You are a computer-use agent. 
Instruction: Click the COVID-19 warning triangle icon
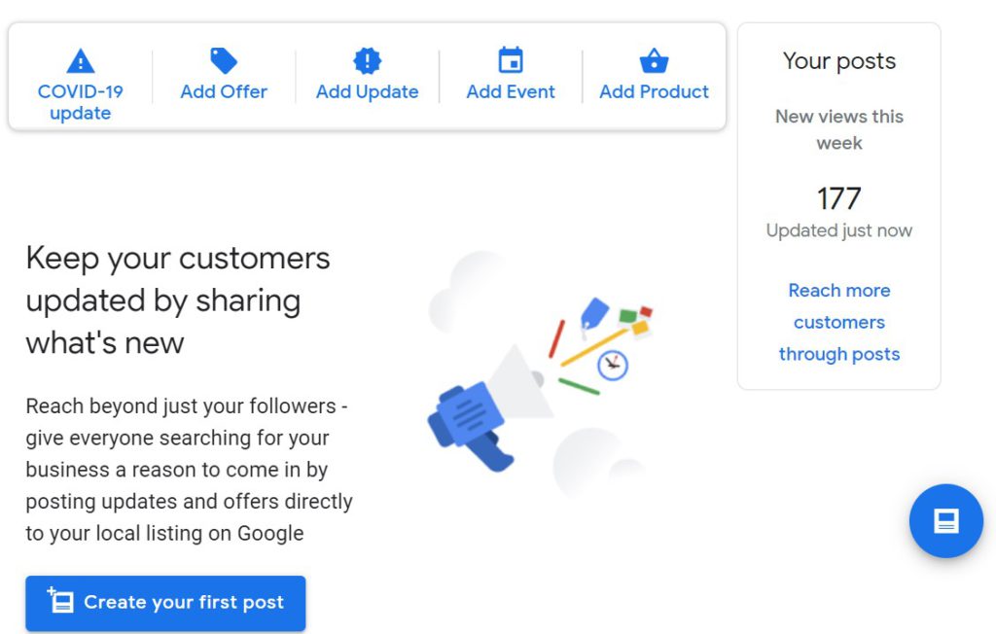coord(81,61)
